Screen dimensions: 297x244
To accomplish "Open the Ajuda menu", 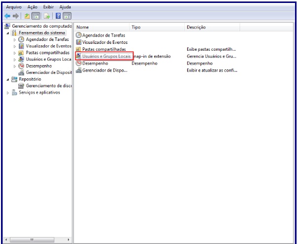I will (65, 7).
